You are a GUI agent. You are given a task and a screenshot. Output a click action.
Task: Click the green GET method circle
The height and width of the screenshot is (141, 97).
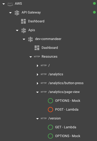point(50,127)
